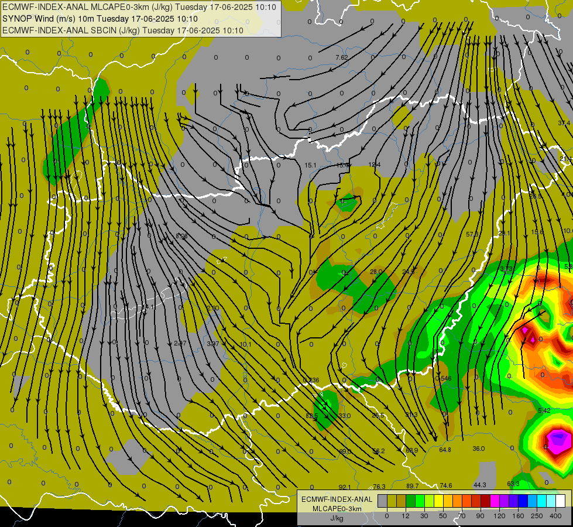Click the MLCAPE0-3km header line
This screenshot has width=573, height=527.
pos(139,7)
